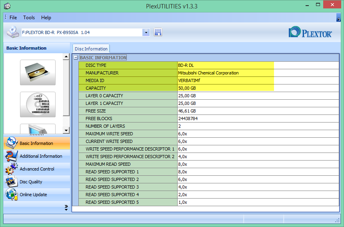Screen dimensions: 344x227
Task: Click the Additional Information question mark icon
Action: click(x=12, y=156)
